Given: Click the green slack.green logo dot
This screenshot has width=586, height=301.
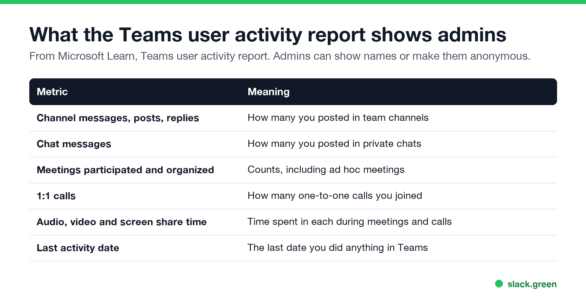Looking at the screenshot, I should tap(499, 284).
